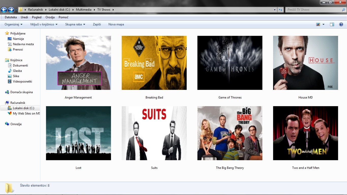Select Lokalni disk (C:) in navigation pane

tap(20, 108)
